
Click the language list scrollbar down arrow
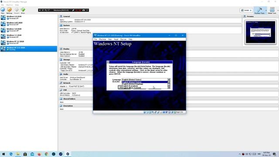tap(169, 88)
